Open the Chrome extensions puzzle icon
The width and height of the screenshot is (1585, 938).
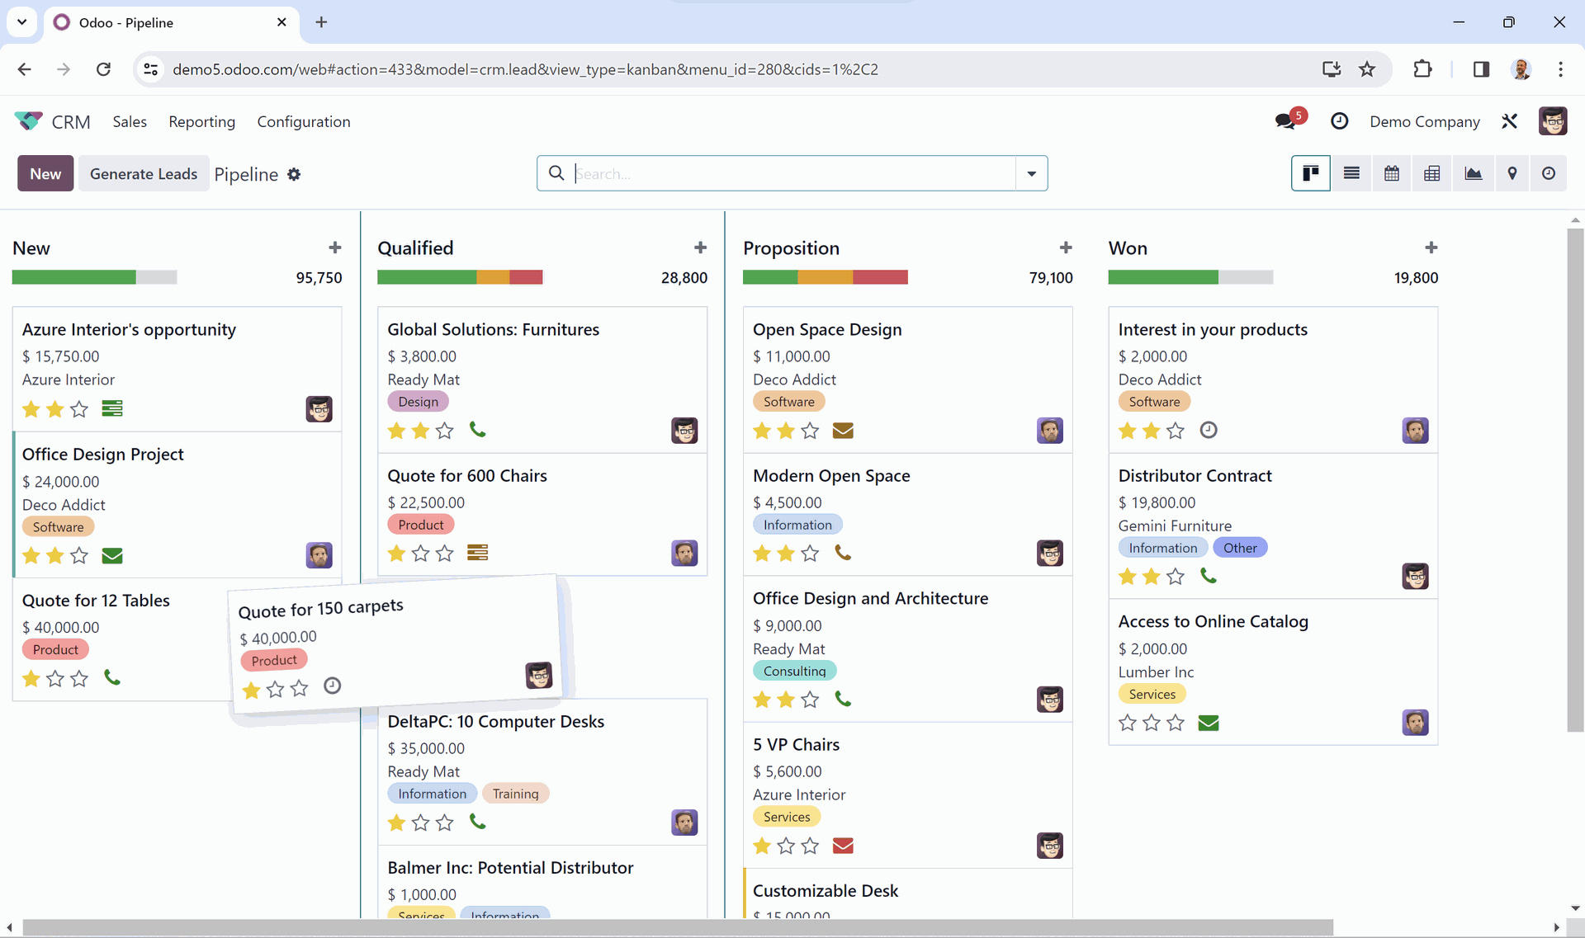[1422, 69]
